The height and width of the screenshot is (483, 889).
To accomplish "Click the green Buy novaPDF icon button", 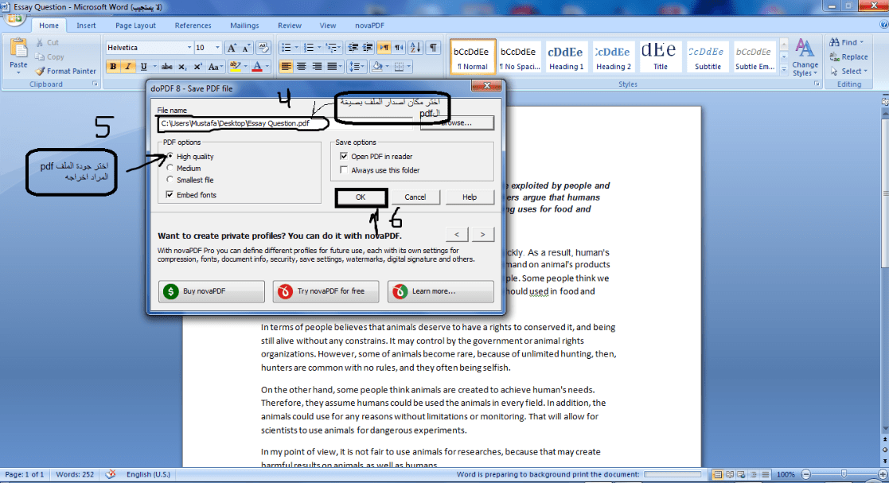I will point(212,291).
